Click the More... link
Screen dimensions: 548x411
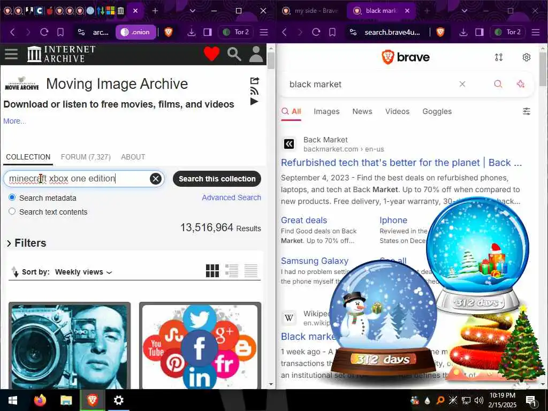(x=14, y=121)
